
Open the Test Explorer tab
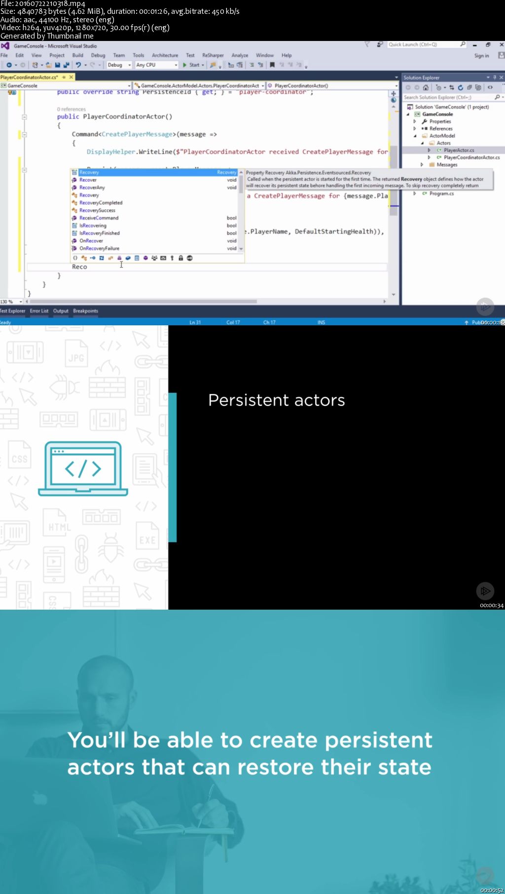pyautogui.click(x=13, y=311)
